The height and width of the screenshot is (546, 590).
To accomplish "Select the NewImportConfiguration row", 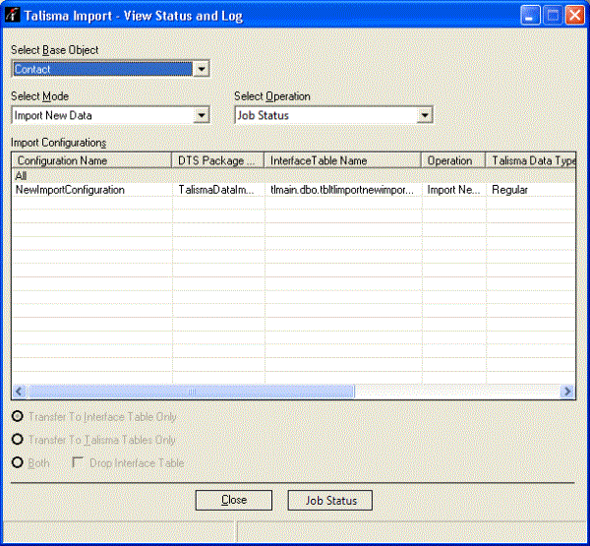I will (x=293, y=190).
